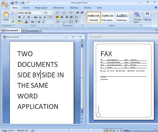Expand the Editing group menu
Screen dimensions: 158x132
[x=147, y=17]
